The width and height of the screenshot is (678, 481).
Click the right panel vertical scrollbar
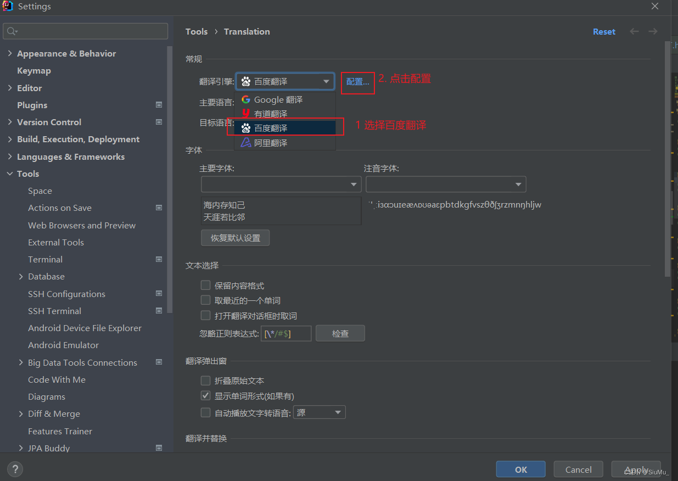(x=667, y=159)
